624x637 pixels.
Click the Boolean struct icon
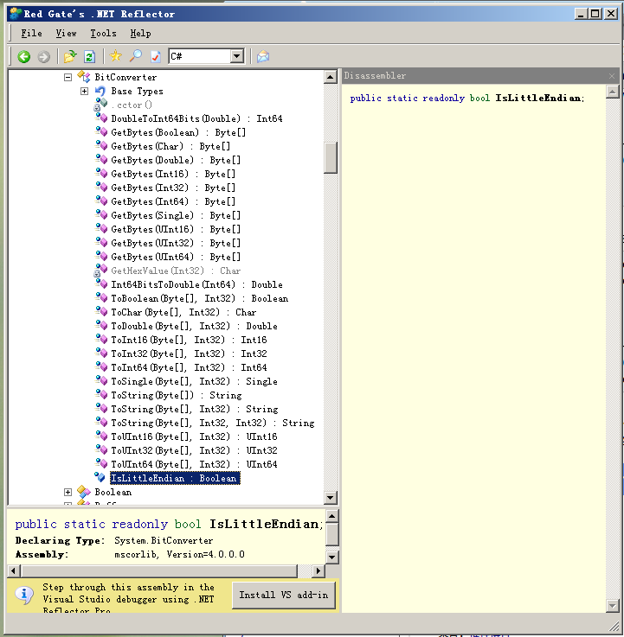click(84, 492)
